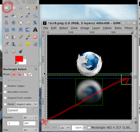Toggle the Fixed checkbox

click(5, 104)
